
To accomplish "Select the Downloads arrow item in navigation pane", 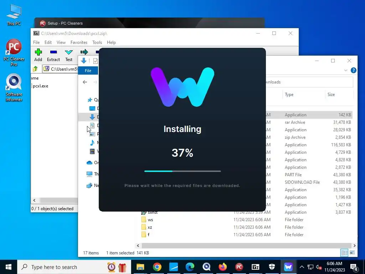I will (92, 117).
